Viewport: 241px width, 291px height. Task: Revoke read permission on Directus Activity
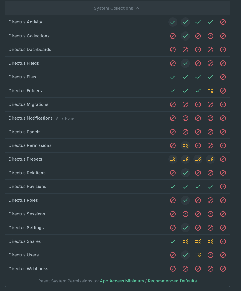185,22
